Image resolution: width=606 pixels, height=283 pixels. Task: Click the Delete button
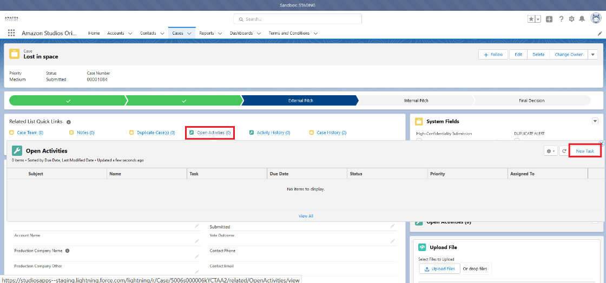click(x=538, y=55)
